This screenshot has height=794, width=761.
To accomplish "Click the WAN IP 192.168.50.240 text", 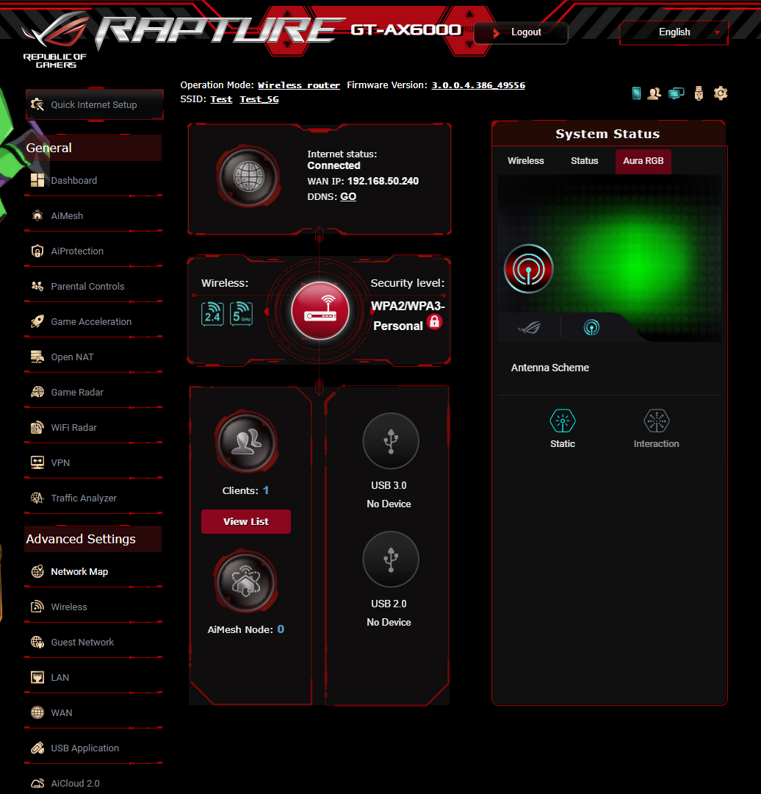I will [383, 182].
